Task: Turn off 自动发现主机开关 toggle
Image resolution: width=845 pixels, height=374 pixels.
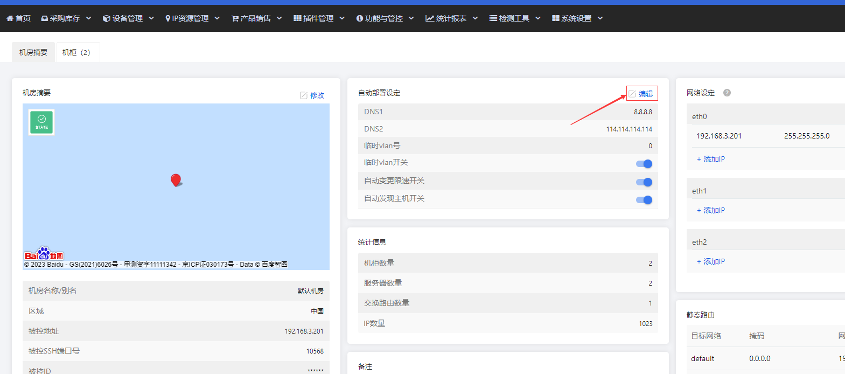Action: pyautogui.click(x=644, y=200)
